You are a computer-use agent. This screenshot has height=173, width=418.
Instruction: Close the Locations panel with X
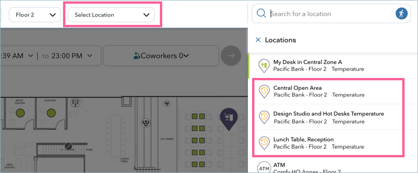coord(258,40)
